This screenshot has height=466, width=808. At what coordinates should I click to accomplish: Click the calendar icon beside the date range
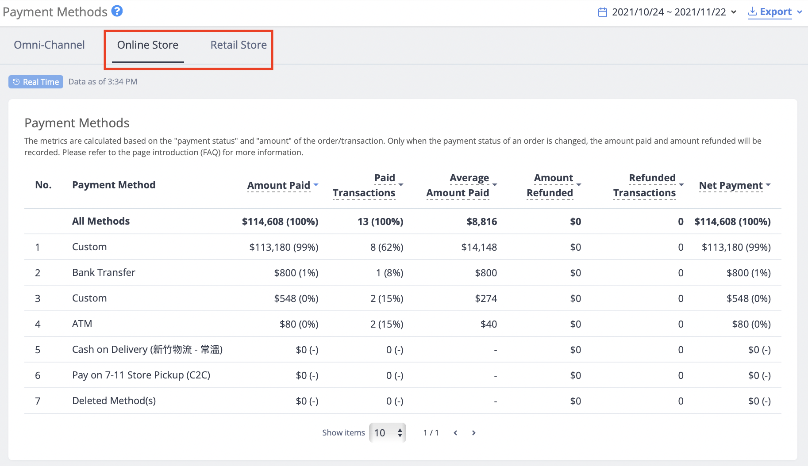click(x=602, y=12)
